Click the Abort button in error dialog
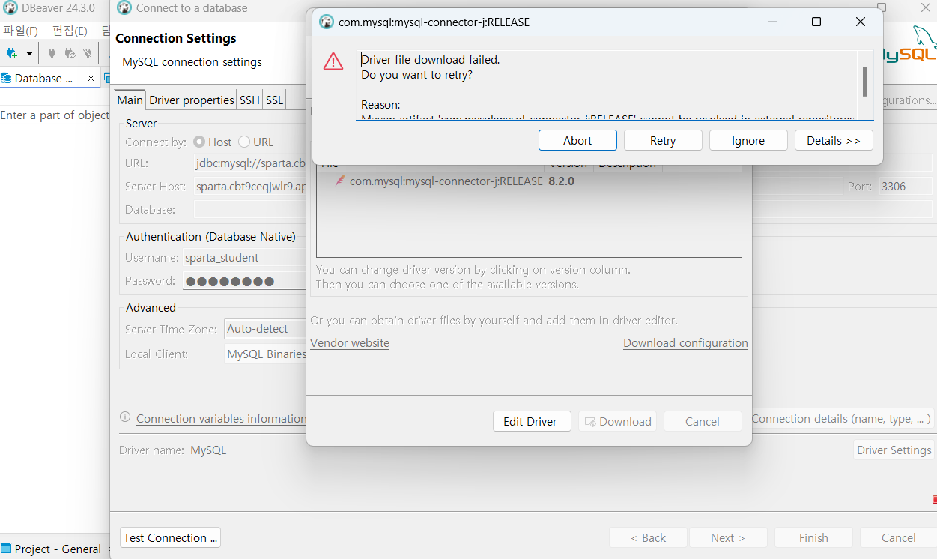The width and height of the screenshot is (937, 559). coord(577,140)
